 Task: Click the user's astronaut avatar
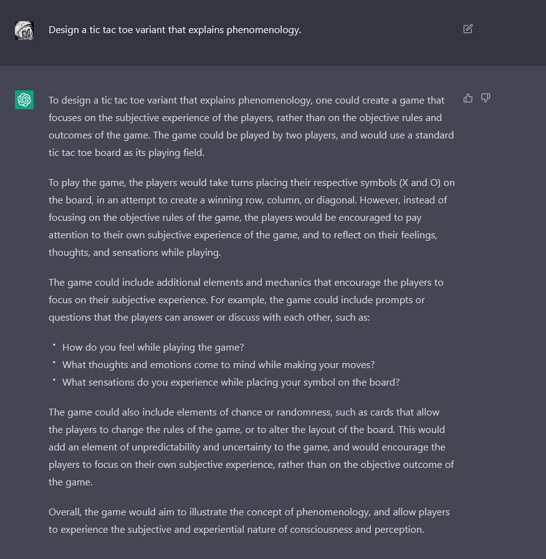pos(24,30)
